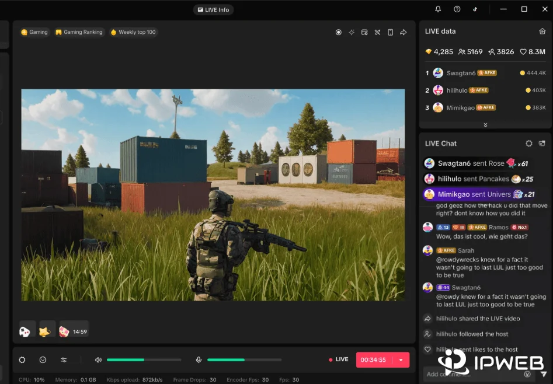Click the mobile phone icon in preview toolbar
Viewport: 553px width, 384px height.
pyautogui.click(x=391, y=32)
